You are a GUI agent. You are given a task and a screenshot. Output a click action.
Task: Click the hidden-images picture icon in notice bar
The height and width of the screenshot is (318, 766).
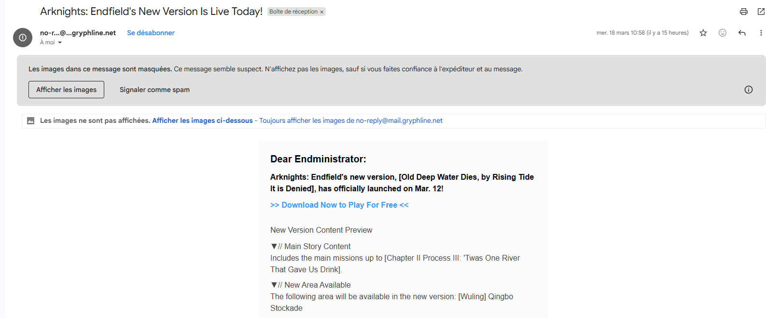pos(30,121)
